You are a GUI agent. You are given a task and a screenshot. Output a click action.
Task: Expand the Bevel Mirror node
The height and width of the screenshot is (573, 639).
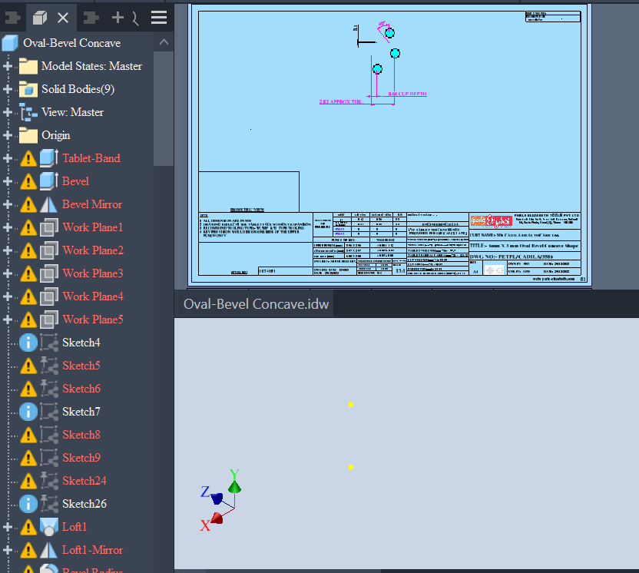[x=8, y=204]
